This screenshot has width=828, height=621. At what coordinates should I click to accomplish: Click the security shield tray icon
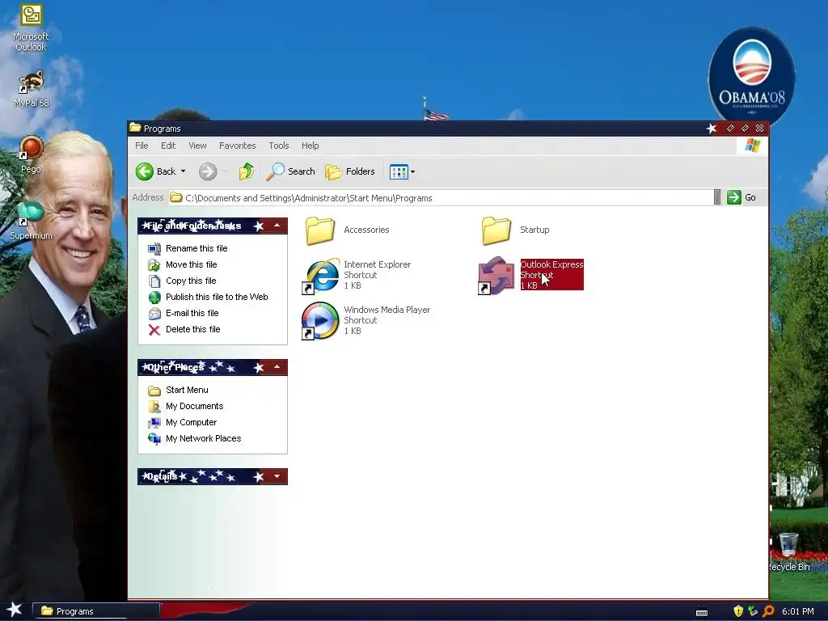pos(738,611)
